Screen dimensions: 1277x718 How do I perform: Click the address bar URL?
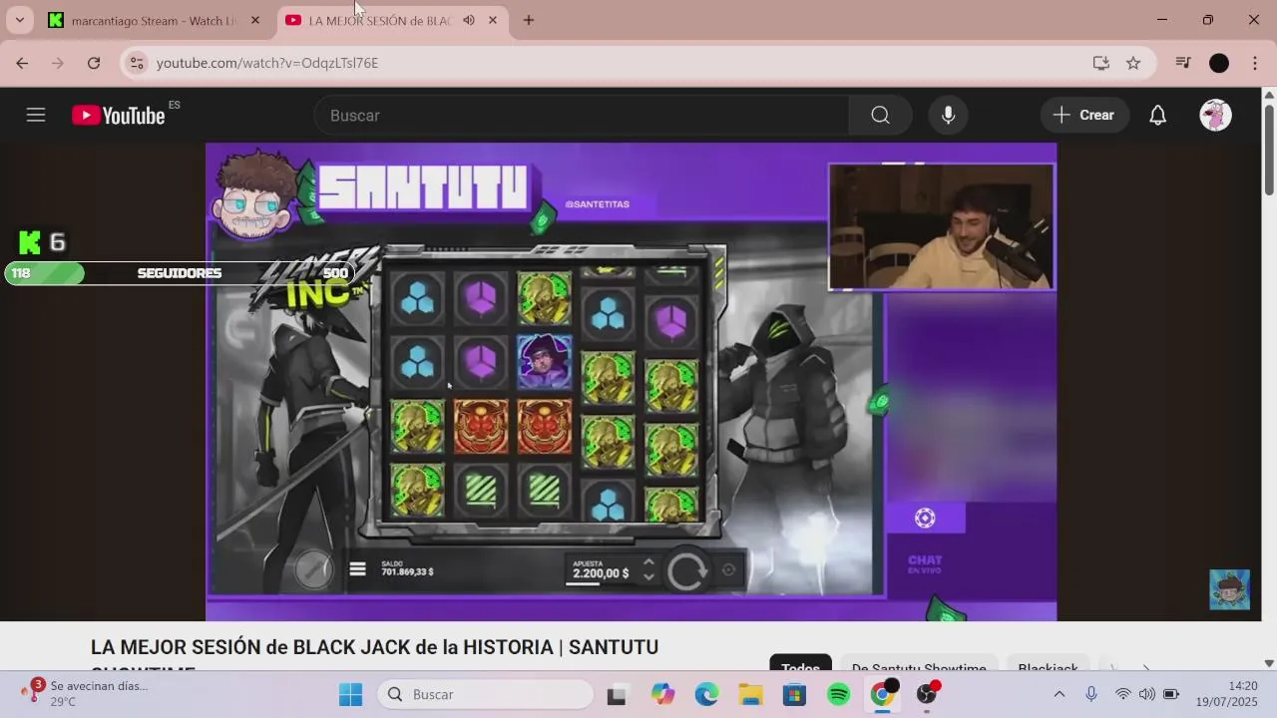(267, 63)
